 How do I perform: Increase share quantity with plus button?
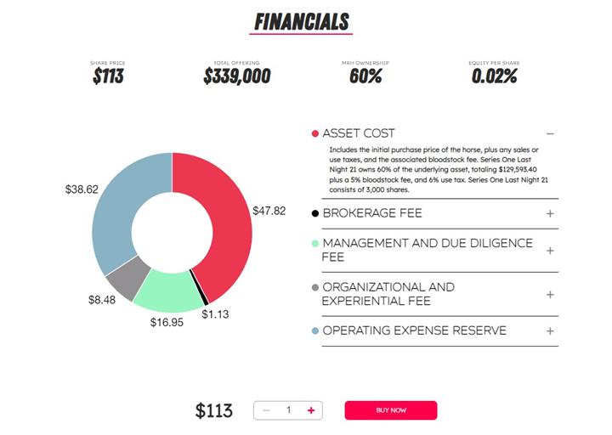point(311,410)
